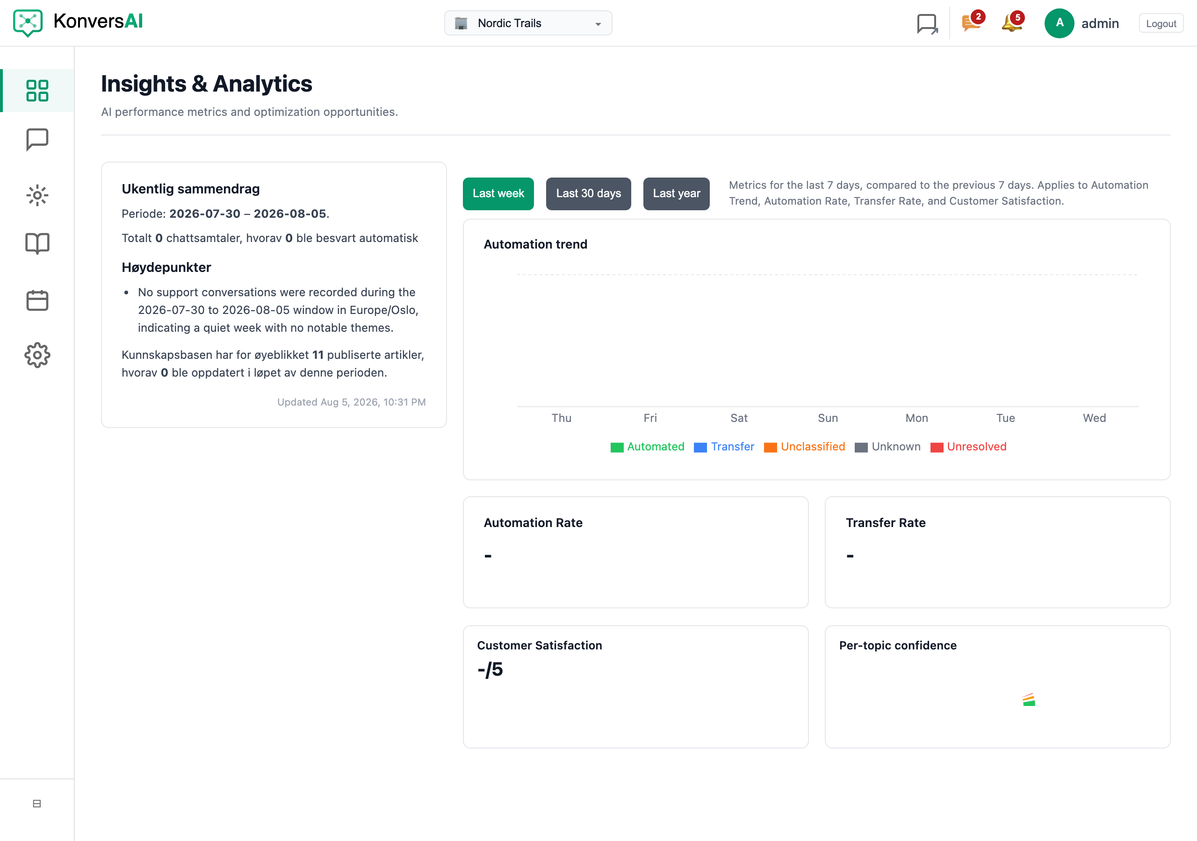Toggle the Transfer series in legend
1197x841 pixels.
click(x=724, y=447)
